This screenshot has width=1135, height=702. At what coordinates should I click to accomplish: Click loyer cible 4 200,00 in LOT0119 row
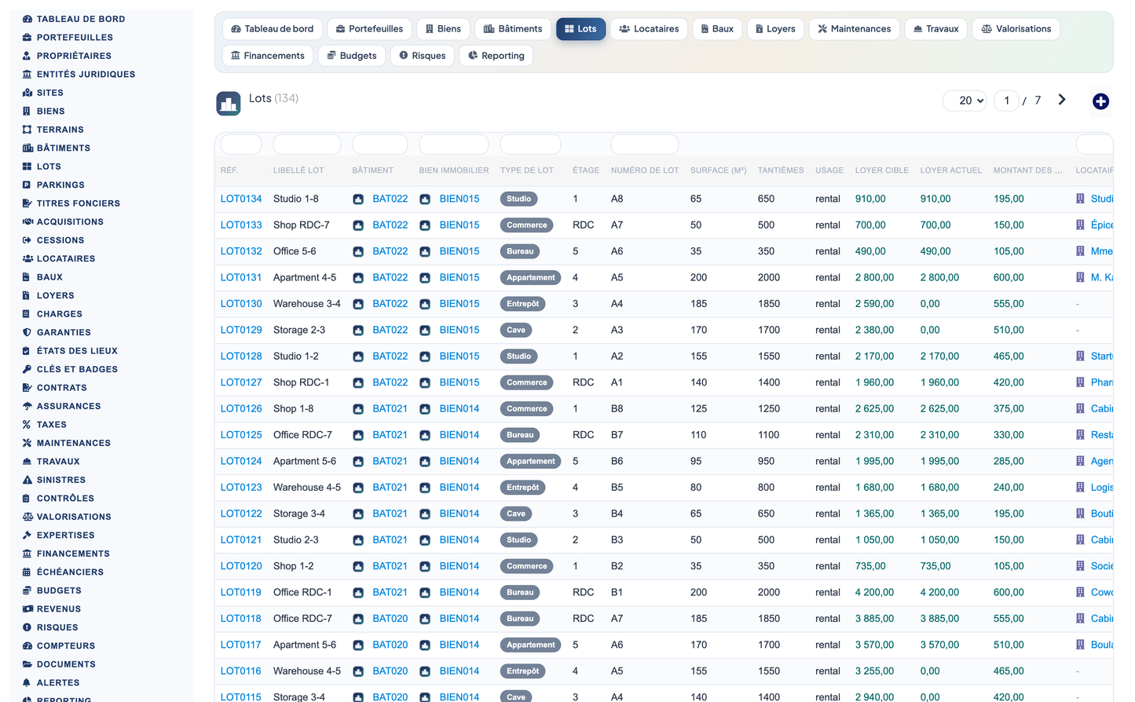point(874,592)
